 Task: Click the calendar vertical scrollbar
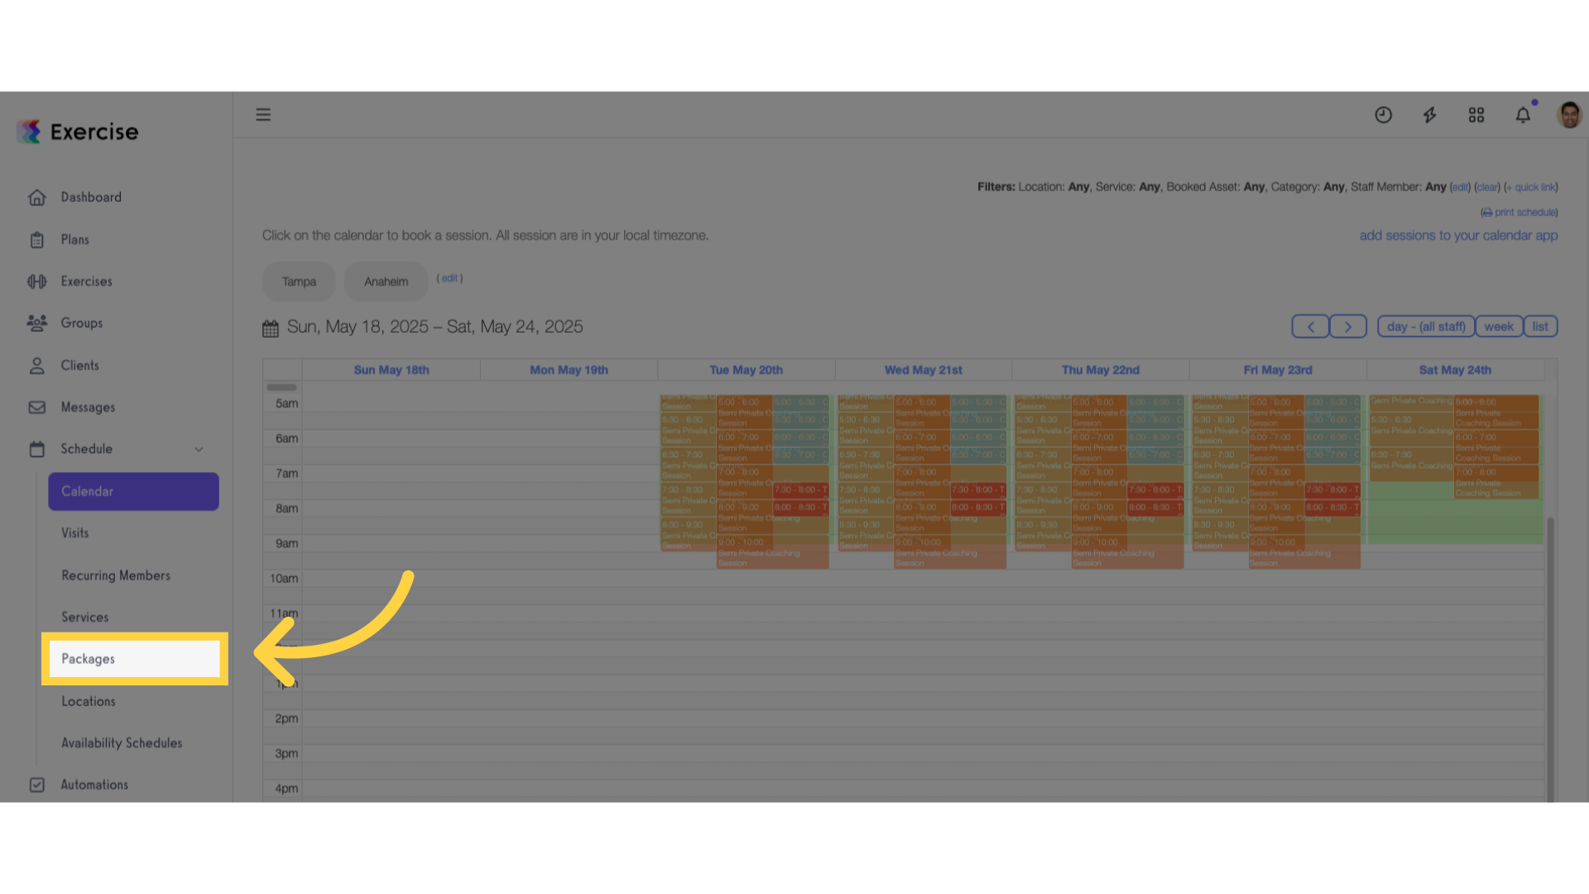1550,658
